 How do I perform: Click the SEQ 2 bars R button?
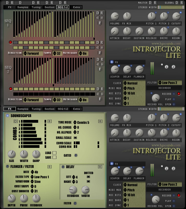[x=102, y=59]
